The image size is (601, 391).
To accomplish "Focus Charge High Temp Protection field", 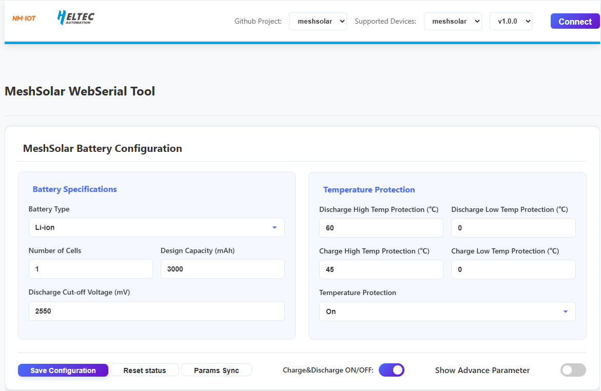I will point(381,269).
